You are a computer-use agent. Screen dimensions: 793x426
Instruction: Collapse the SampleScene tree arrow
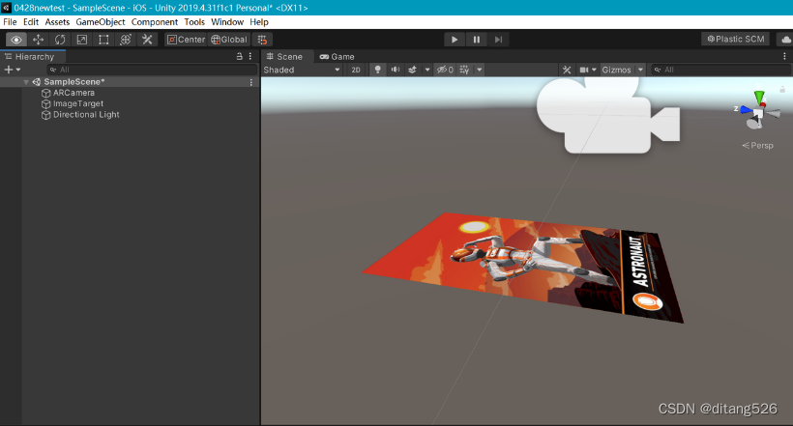point(26,82)
